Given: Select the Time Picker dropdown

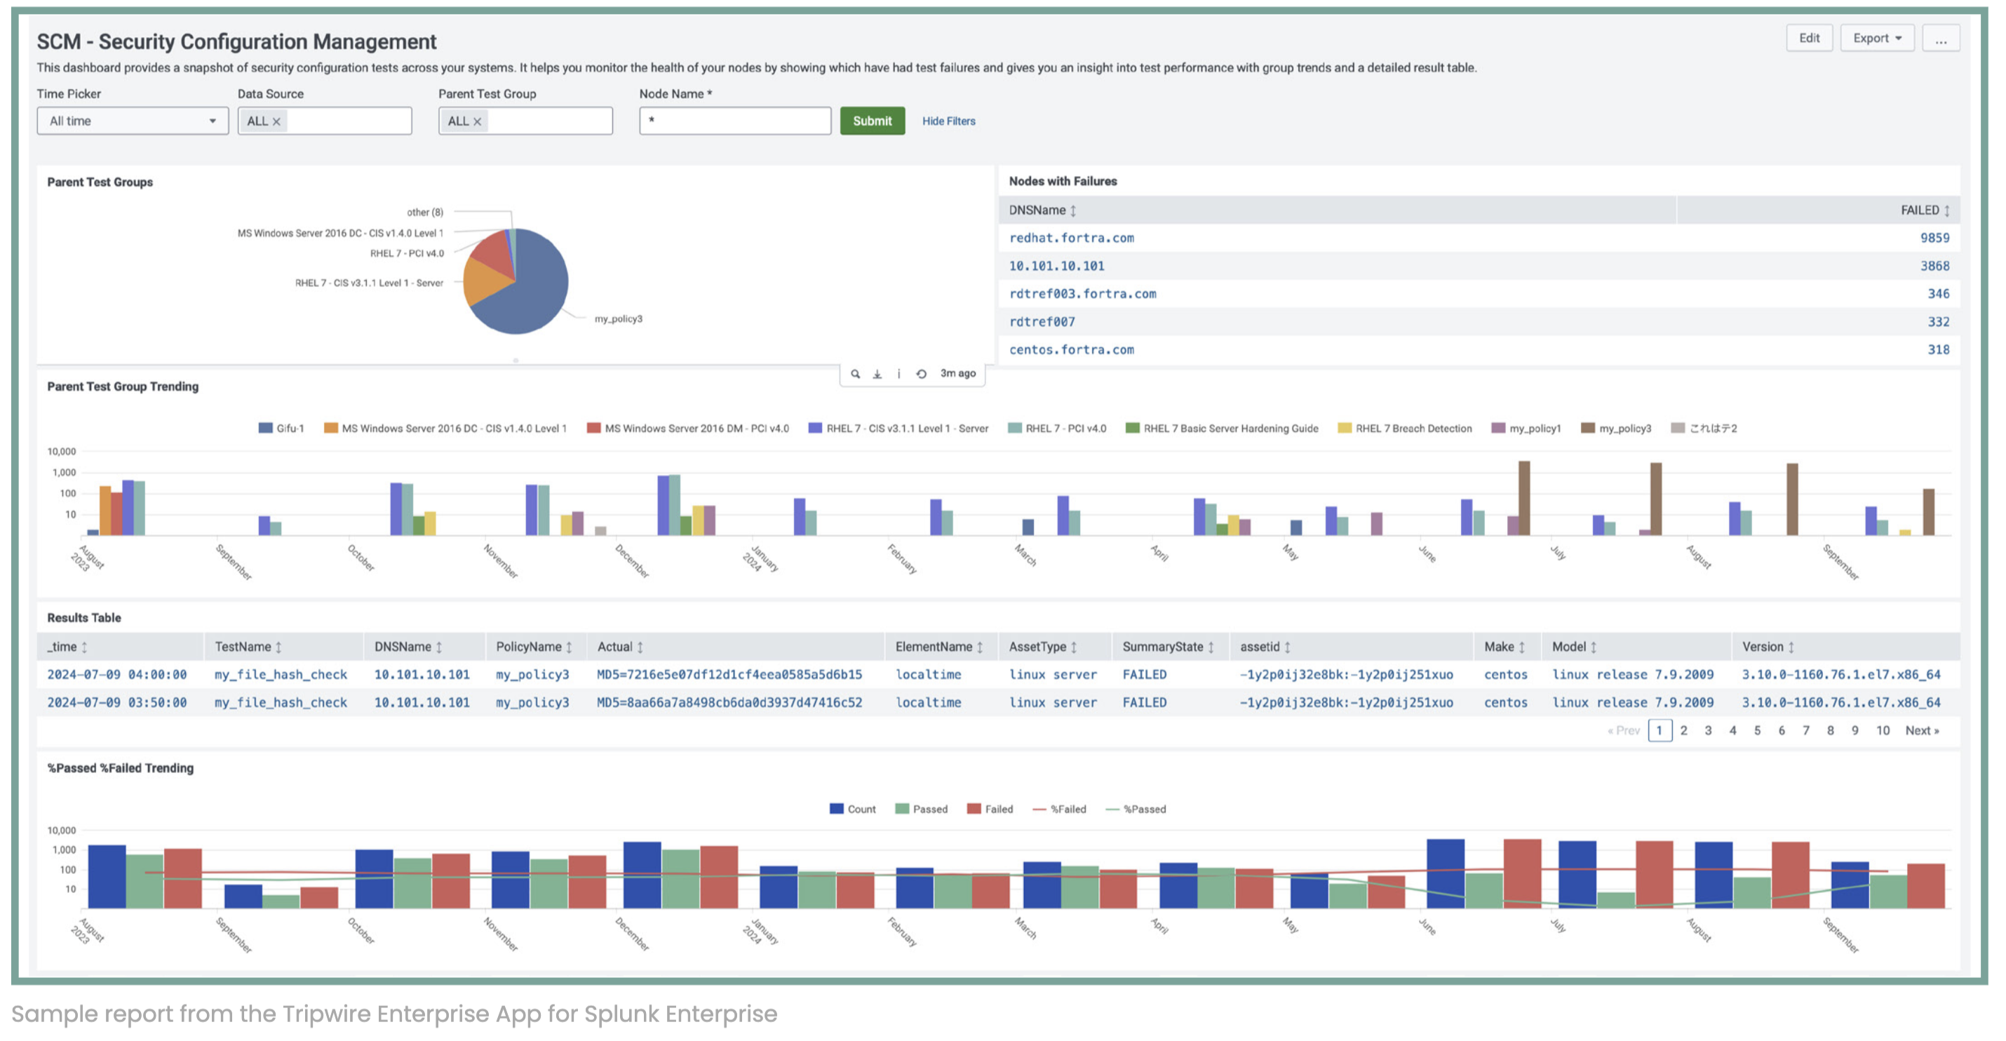Looking at the screenshot, I should pyautogui.click(x=128, y=121).
